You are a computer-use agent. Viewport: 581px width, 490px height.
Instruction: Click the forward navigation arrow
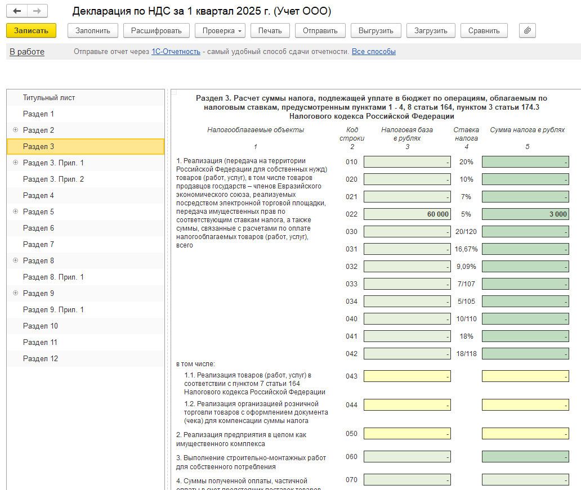tap(37, 11)
